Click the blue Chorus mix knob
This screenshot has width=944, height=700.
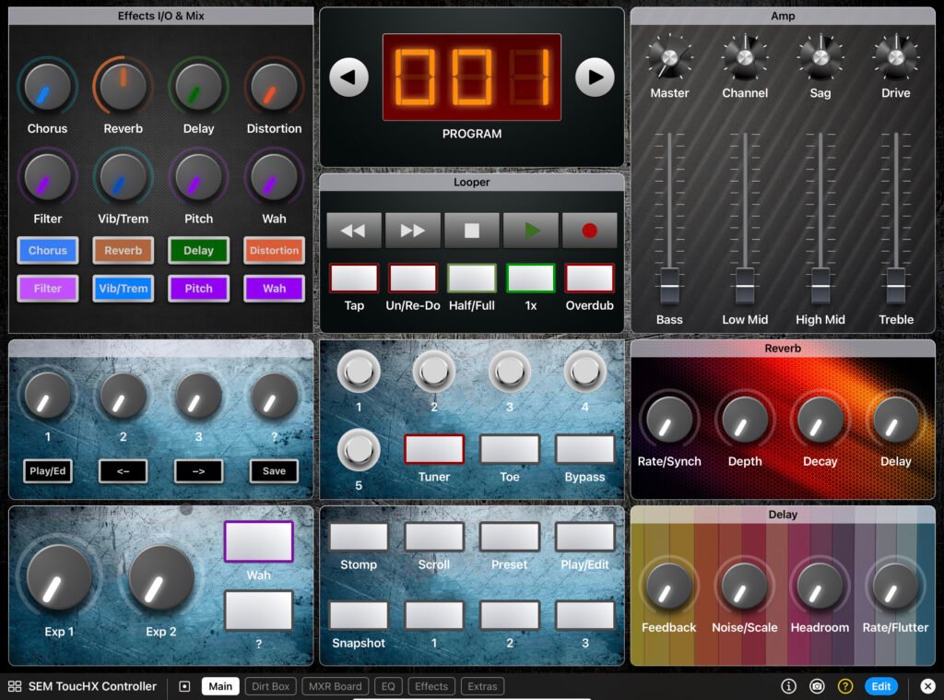[48, 88]
